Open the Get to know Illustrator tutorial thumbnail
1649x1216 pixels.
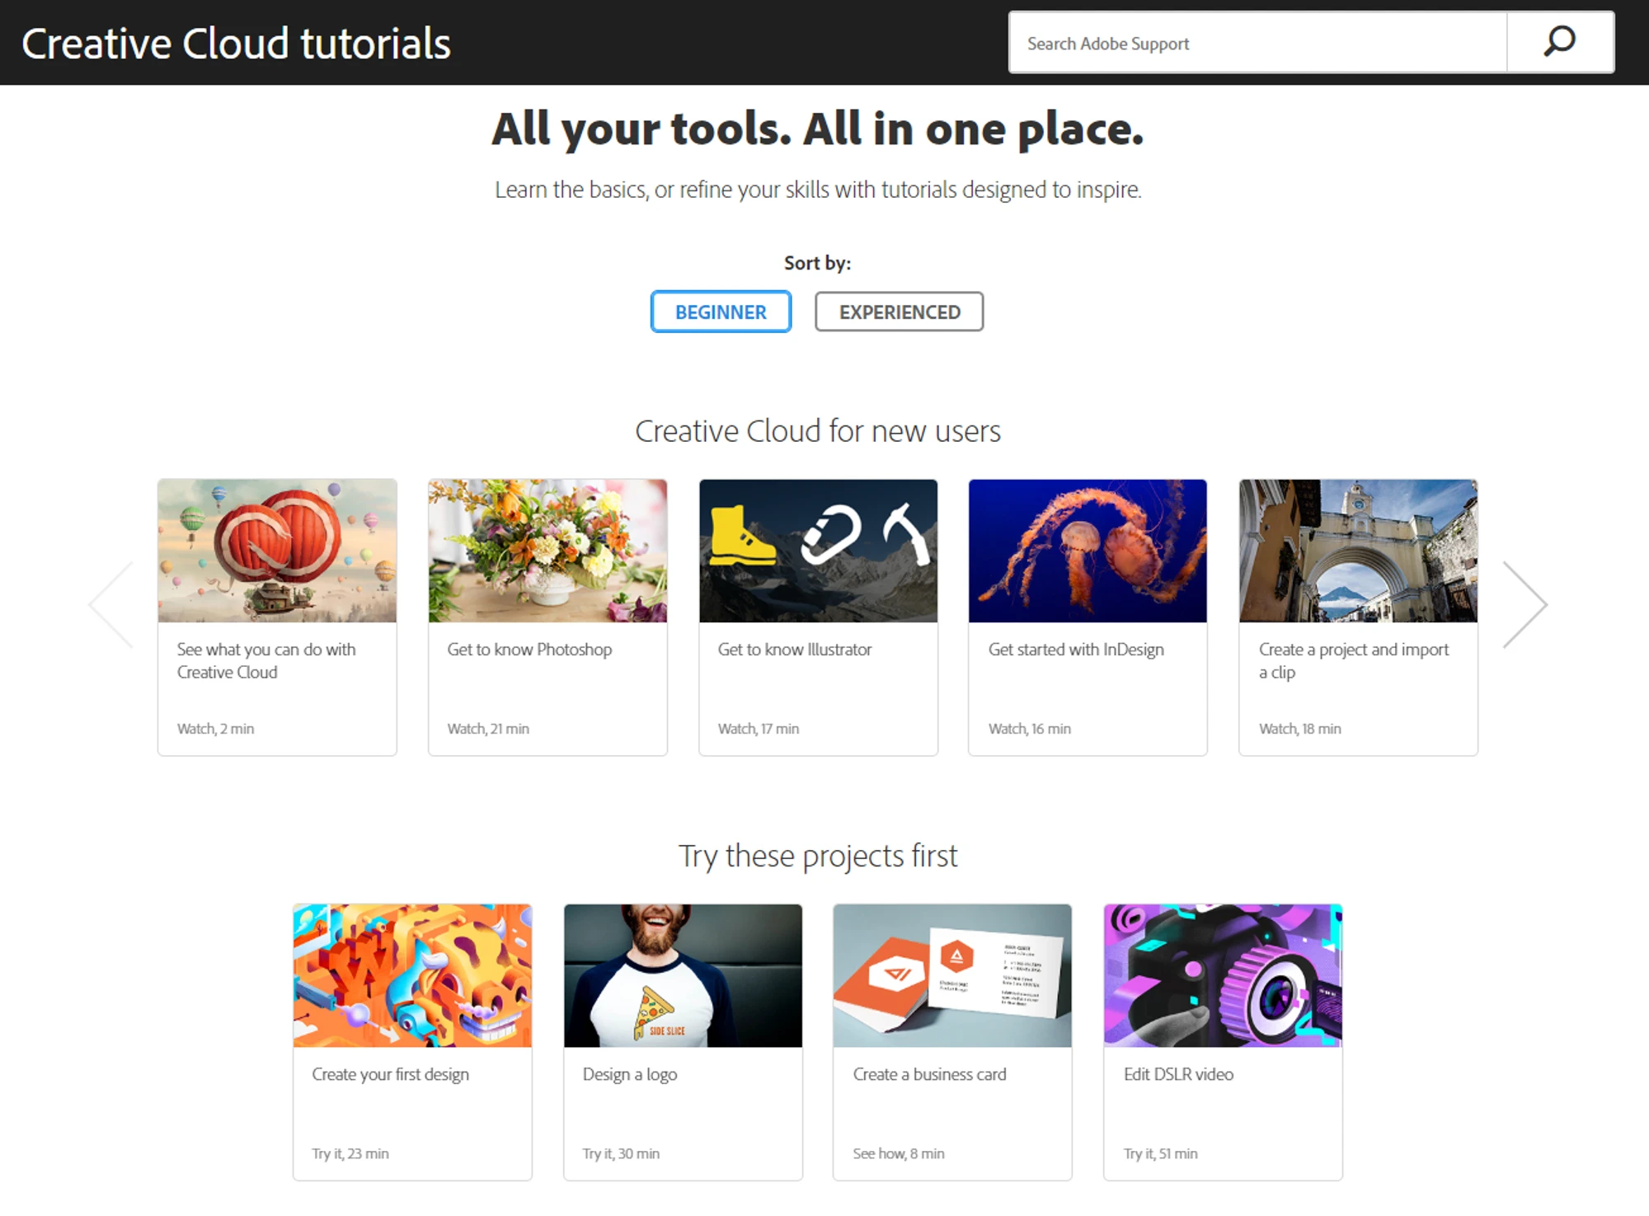(817, 551)
